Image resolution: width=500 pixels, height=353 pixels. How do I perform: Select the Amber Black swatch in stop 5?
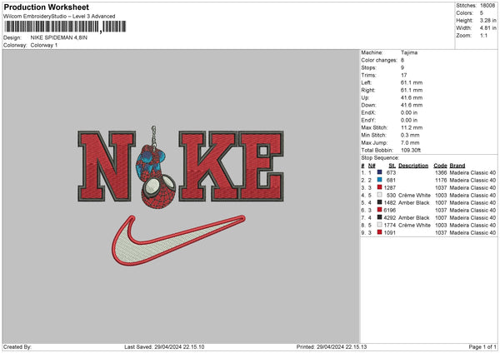380,202
